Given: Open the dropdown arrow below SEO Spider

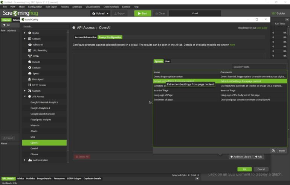Looking at the screenshot, I should pyautogui.click(x=287, y=20).
